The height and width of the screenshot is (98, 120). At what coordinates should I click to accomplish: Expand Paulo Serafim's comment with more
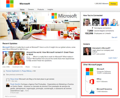(27, 91)
